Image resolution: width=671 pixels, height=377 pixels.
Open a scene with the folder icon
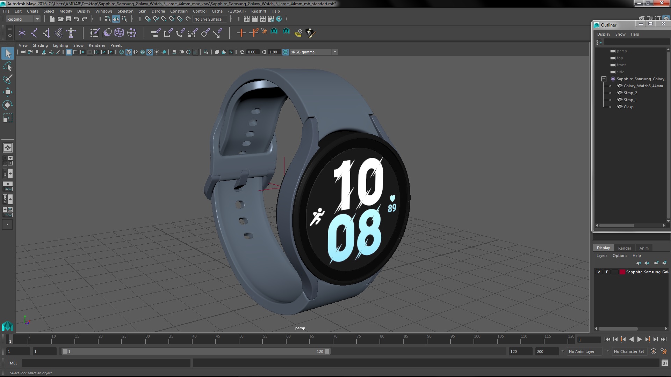tap(60, 19)
